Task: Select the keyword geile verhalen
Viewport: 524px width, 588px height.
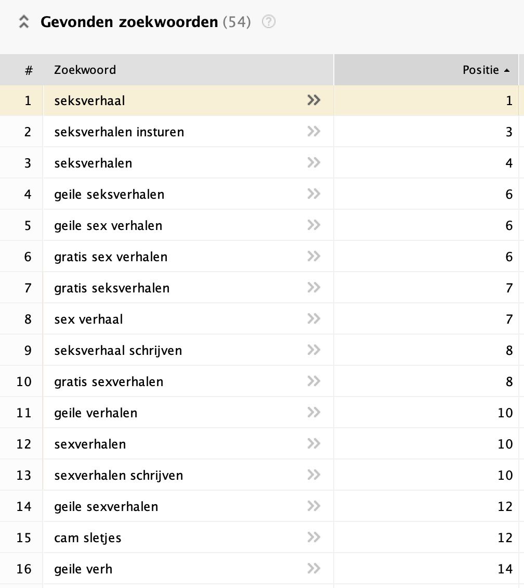Action: click(96, 413)
